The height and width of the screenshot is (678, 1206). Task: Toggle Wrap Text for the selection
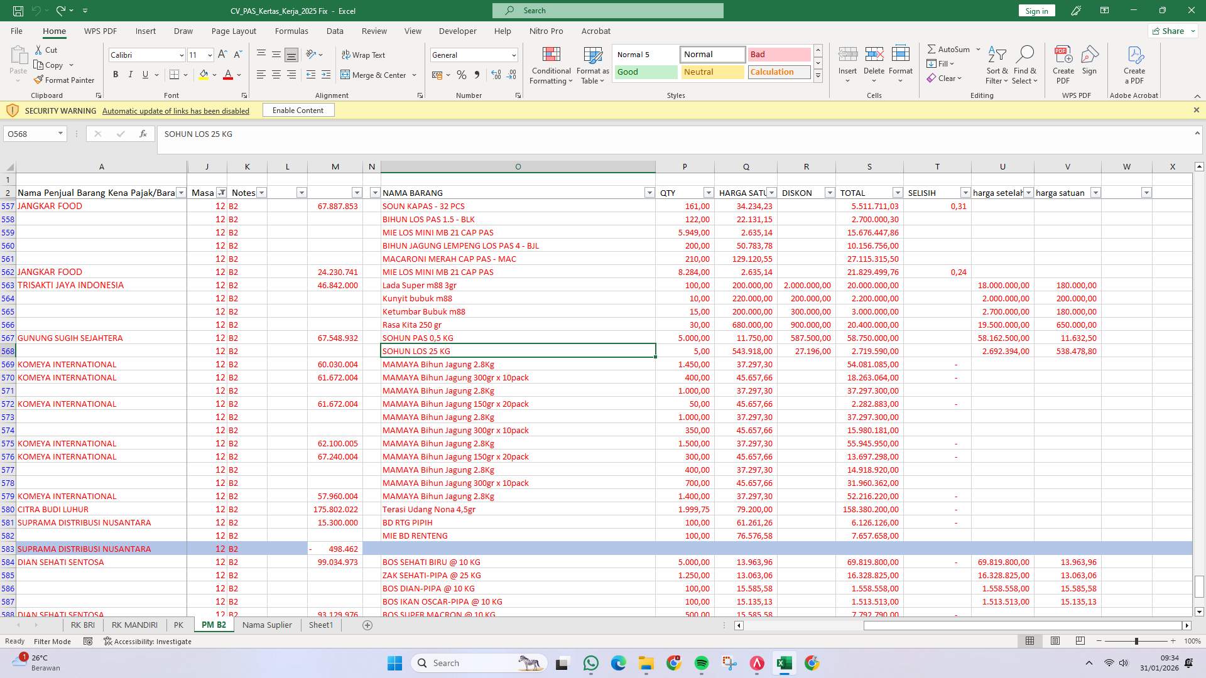point(364,55)
